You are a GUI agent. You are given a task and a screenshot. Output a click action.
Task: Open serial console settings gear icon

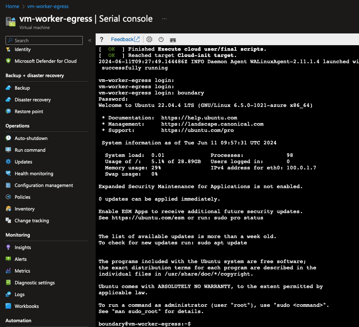click(149, 40)
